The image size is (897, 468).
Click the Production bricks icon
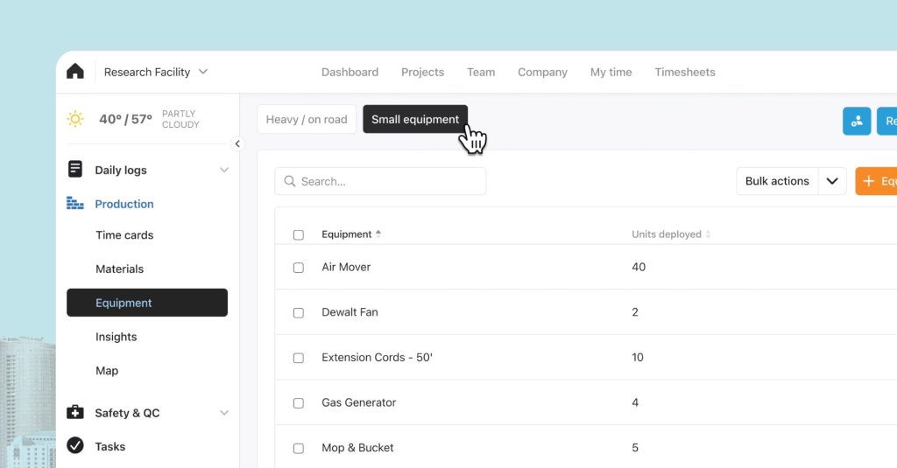75,204
